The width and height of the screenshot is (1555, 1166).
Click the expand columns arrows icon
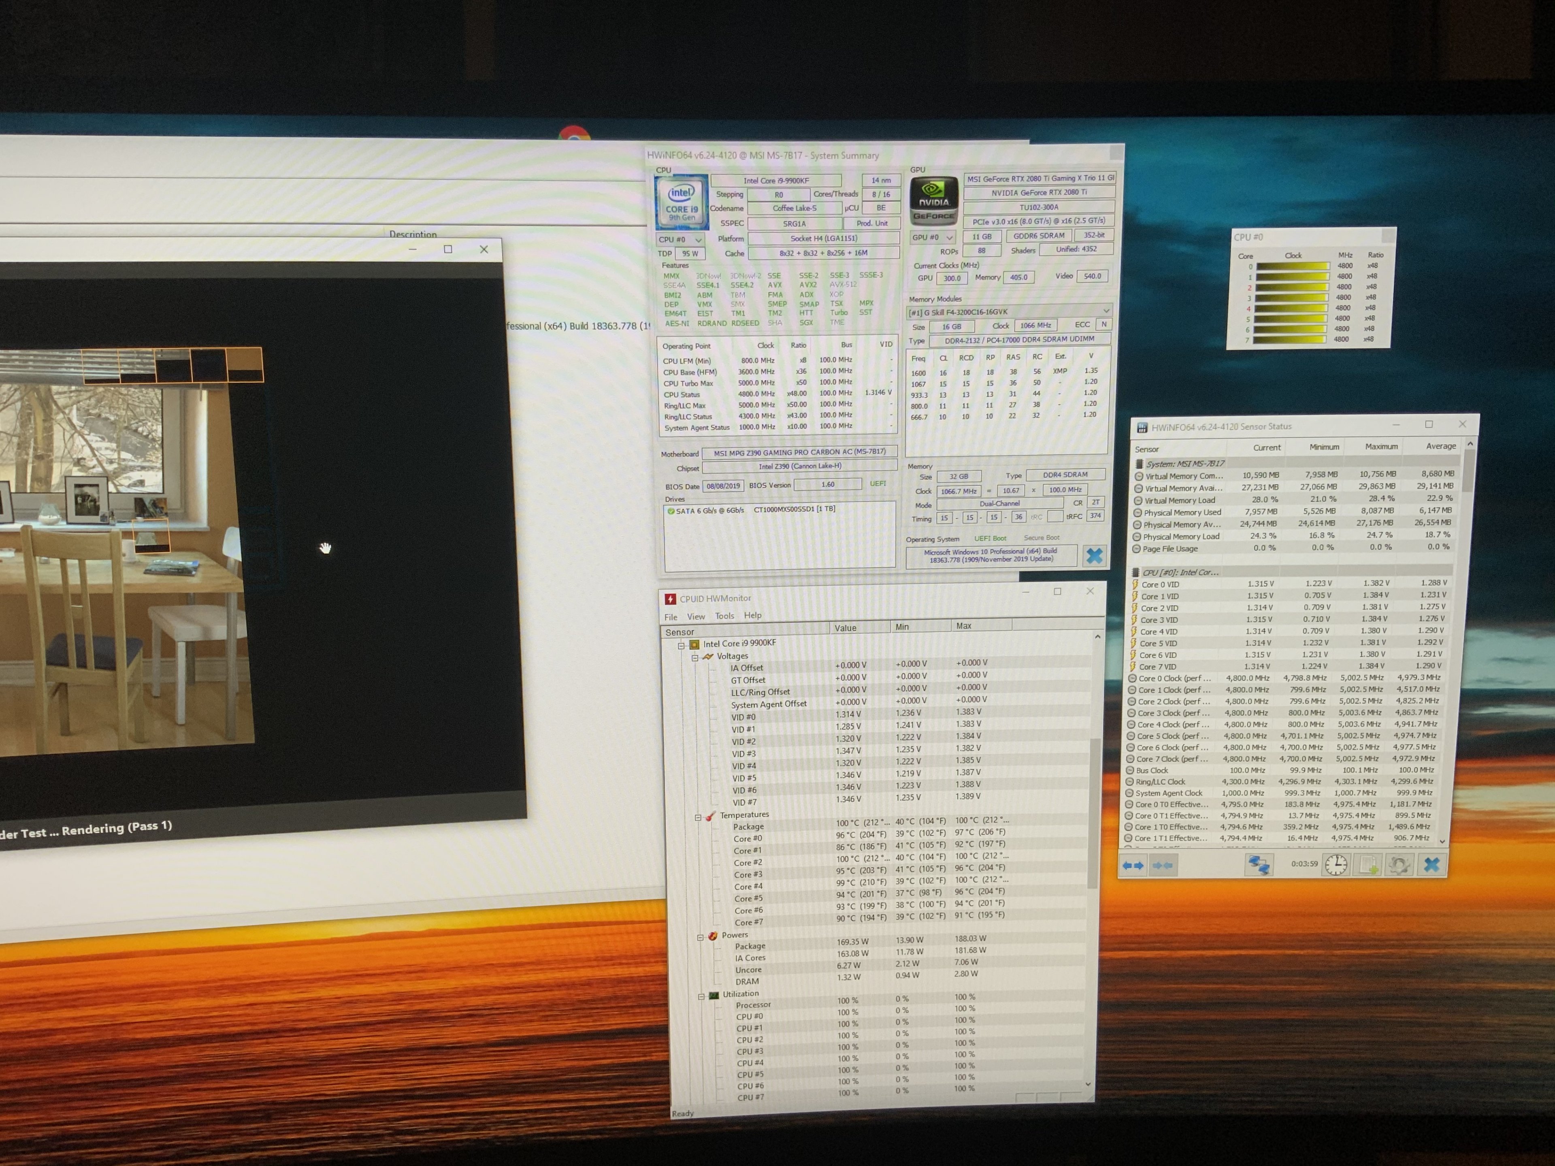click(1133, 865)
